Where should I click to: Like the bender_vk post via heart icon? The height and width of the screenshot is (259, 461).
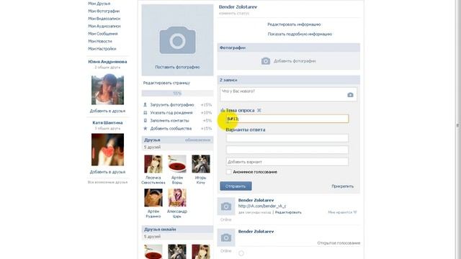coord(355,212)
